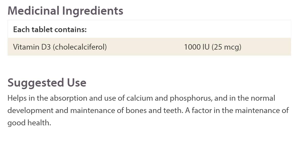
Task: Click the Medicinal Ingredients heading
Action: (65, 11)
